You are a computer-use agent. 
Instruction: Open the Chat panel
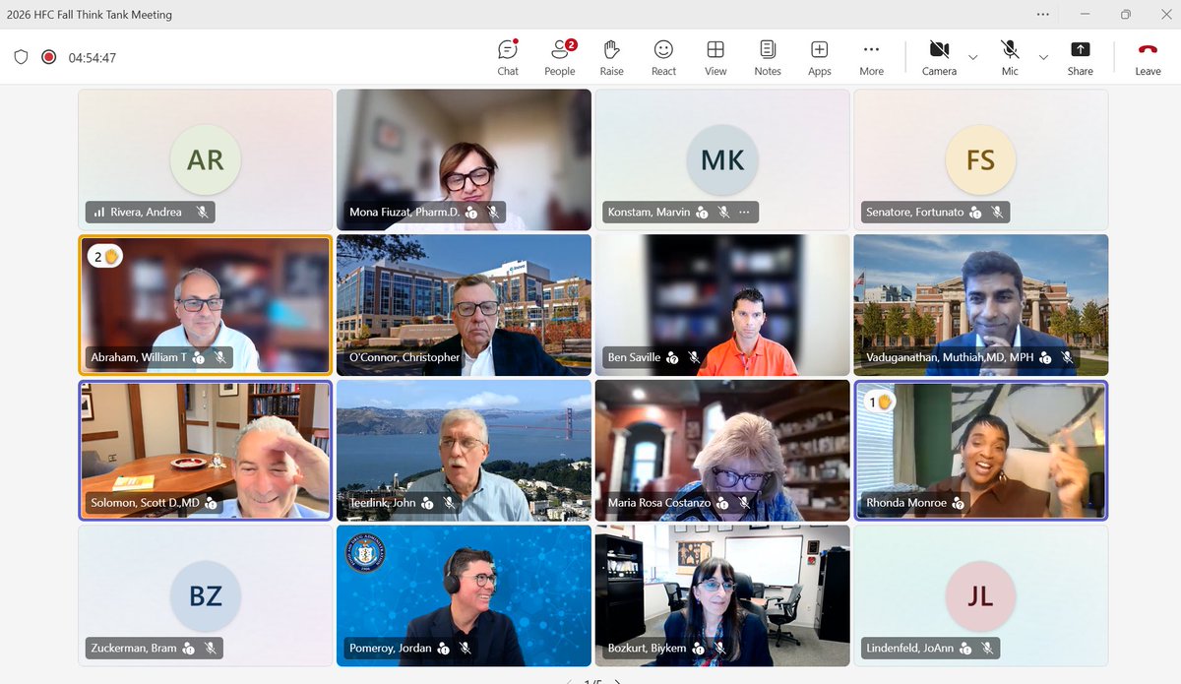click(508, 57)
